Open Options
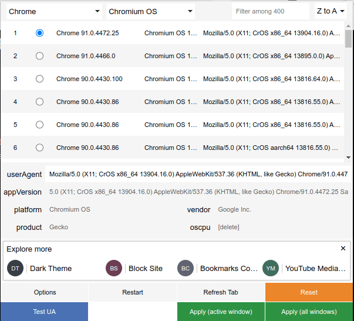Screen dimensions: 354x321 [45, 292]
